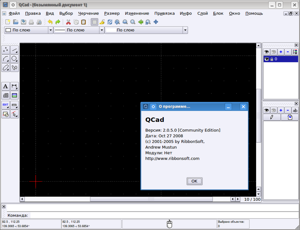Toggle the lock on layer 0
Viewport: 300px width, 230px height.
(x=271, y=59)
